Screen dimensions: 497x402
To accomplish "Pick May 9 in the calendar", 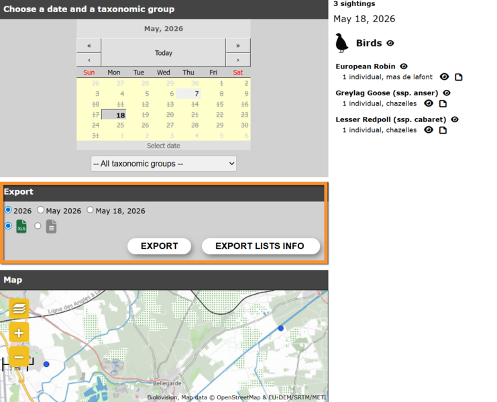I will click(x=238, y=93).
